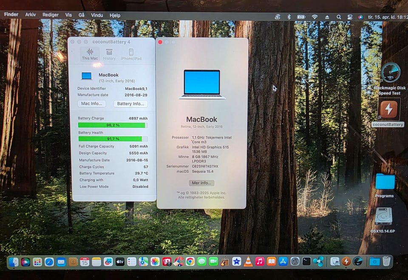The width and height of the screenshot is (408, 280).
Task: Open Photos from the Dock
Action: (155, 262)
